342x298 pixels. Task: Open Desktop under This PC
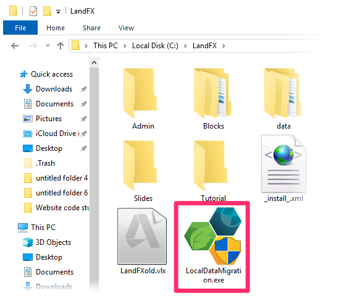(x=49, y=257)
